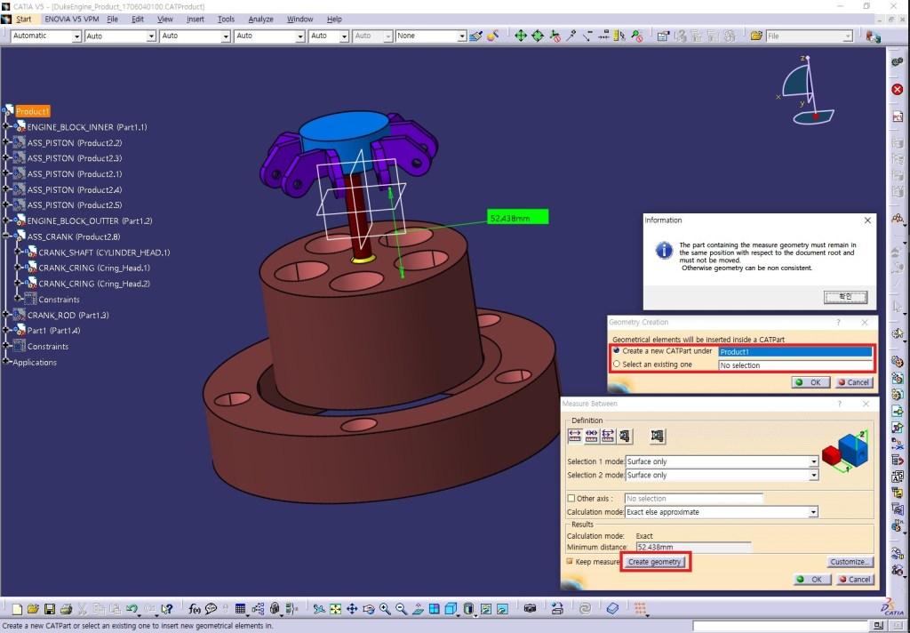Click the Save icon in bottom toolbar

click(x=50, y=609)
